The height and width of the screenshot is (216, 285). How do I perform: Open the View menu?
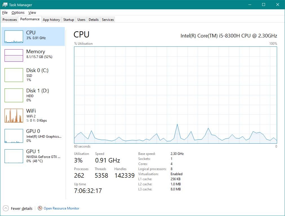(x=32, y=12)
